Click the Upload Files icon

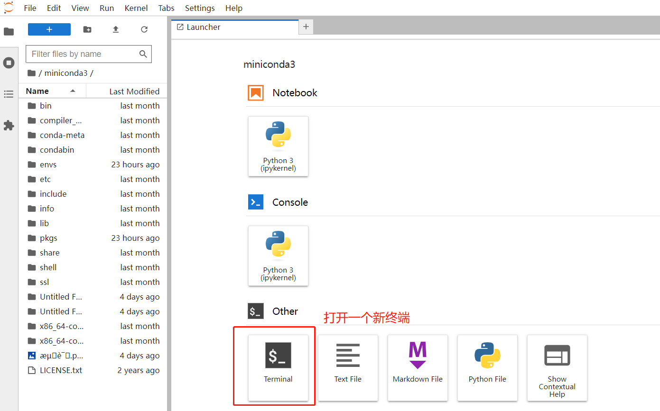[116, 29]
